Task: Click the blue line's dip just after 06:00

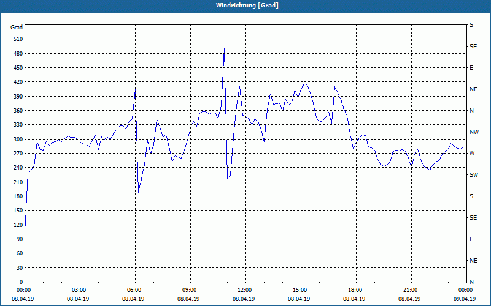Action: click(x=139, y=192)
